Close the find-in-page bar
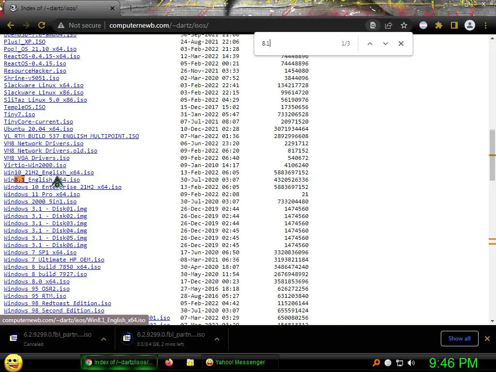 click(x=401, y=43)
